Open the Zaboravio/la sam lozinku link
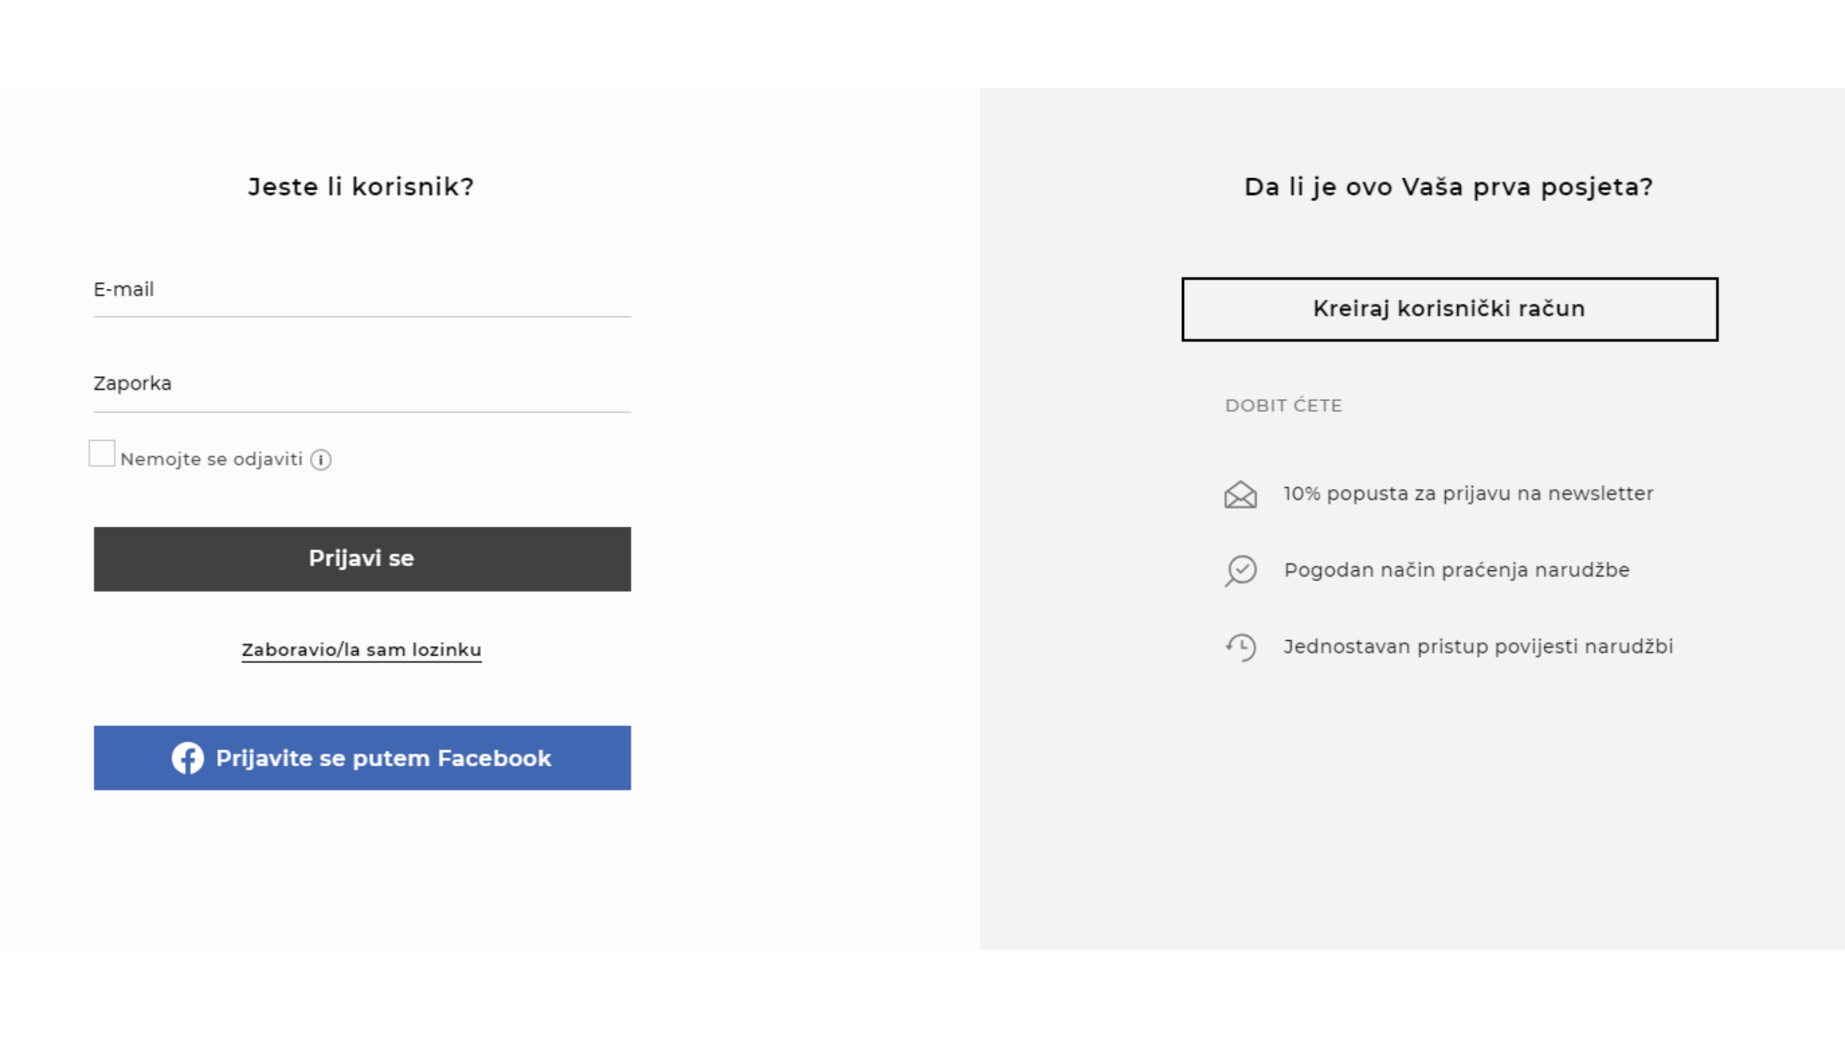This screenshot has width=1845, height=1038. [x=361, y=650]
